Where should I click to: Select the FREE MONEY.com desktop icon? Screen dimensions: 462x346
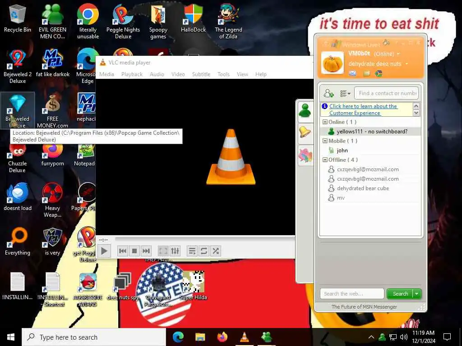52,111
